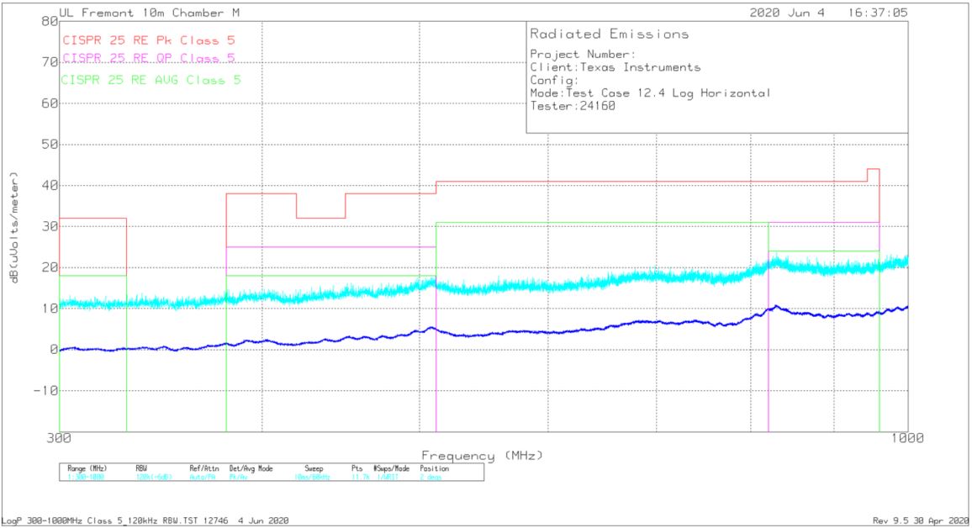The image size is (972, 528).
Task: Click the Mode: Test Case 12.4 Log Horizontal text
Action: [x=649, y=93]
